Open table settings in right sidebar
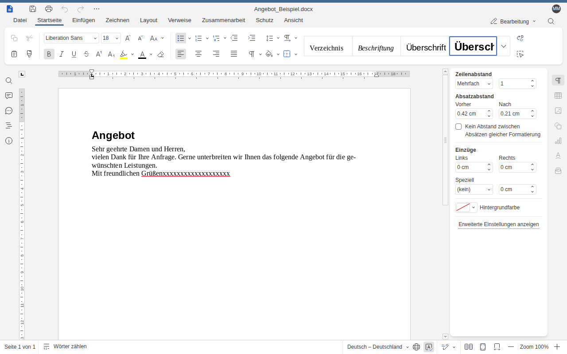567x354 pixels. coord(558,96)
